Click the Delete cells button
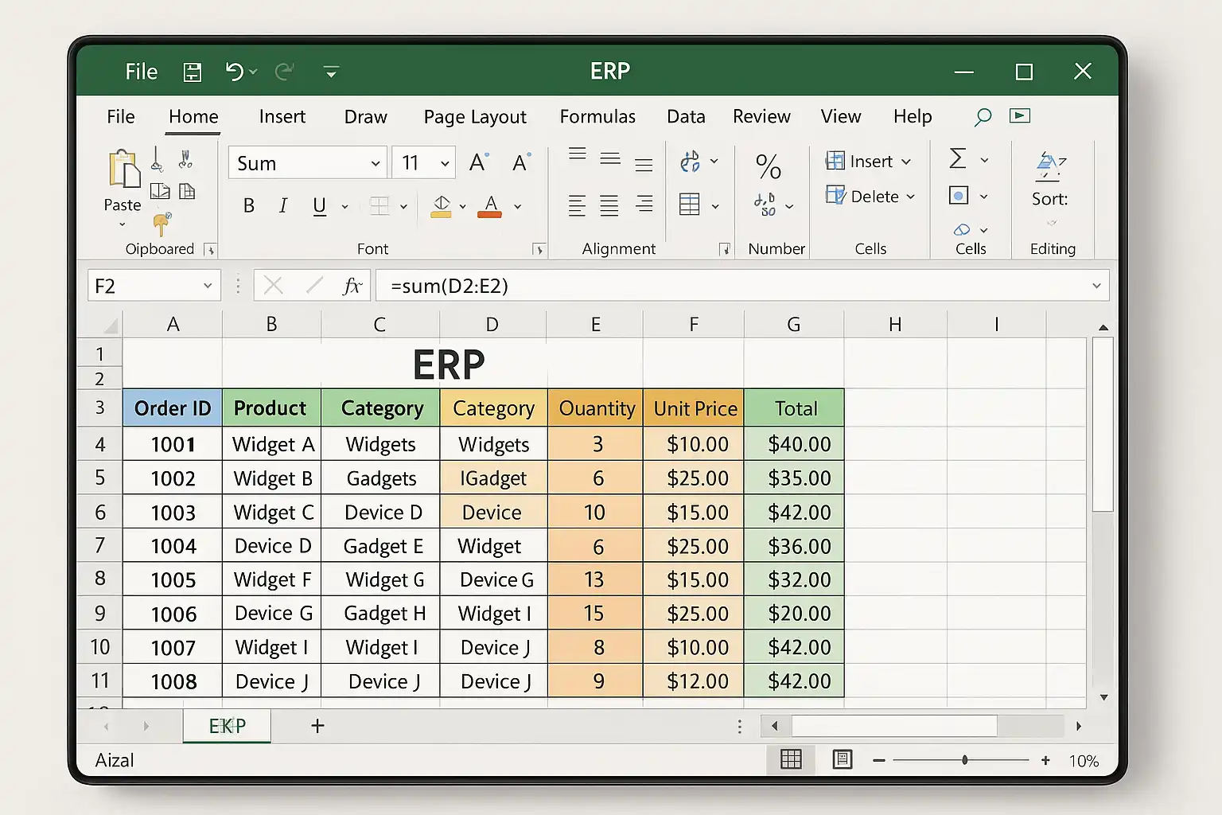The height and width of the screenshot is (815, 1222). (870, 197)
